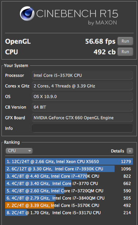Click the OS X 10.9.0 field
138x225 pixels.
[82, 96]
